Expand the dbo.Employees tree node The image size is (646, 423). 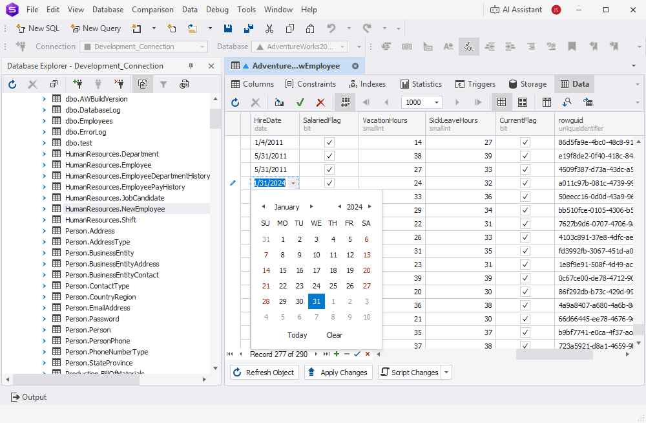click(44, 121)
